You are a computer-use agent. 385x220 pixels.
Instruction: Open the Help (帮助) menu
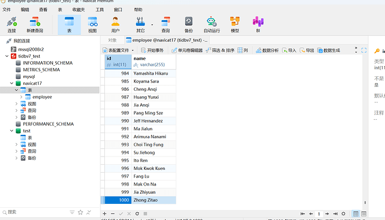point(138,9)
